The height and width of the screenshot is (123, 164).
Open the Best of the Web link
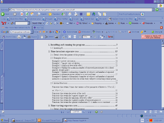pos(15,19)
